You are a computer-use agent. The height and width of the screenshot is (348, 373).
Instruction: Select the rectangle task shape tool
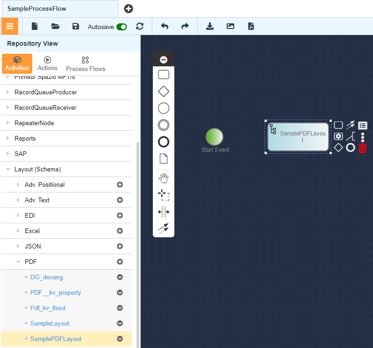(164, 75)
